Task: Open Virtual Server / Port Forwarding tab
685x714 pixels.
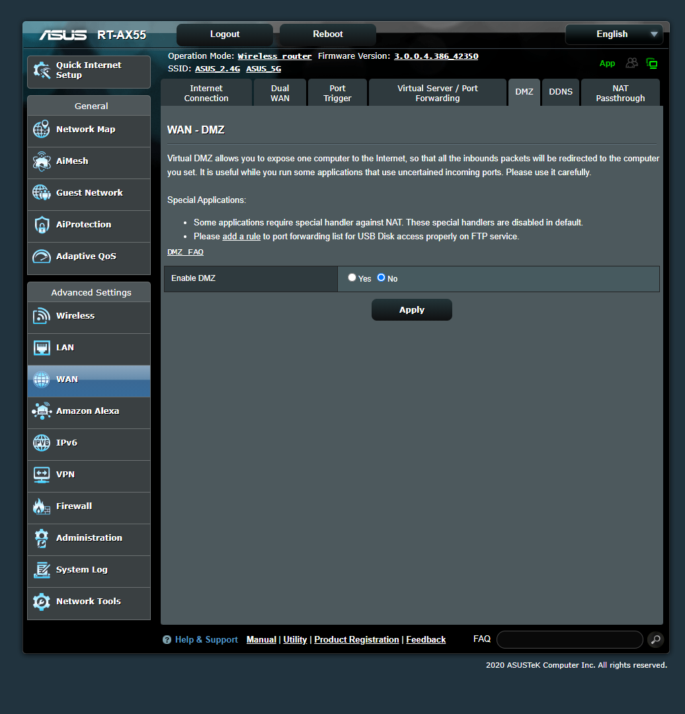Action: point(438,93)
